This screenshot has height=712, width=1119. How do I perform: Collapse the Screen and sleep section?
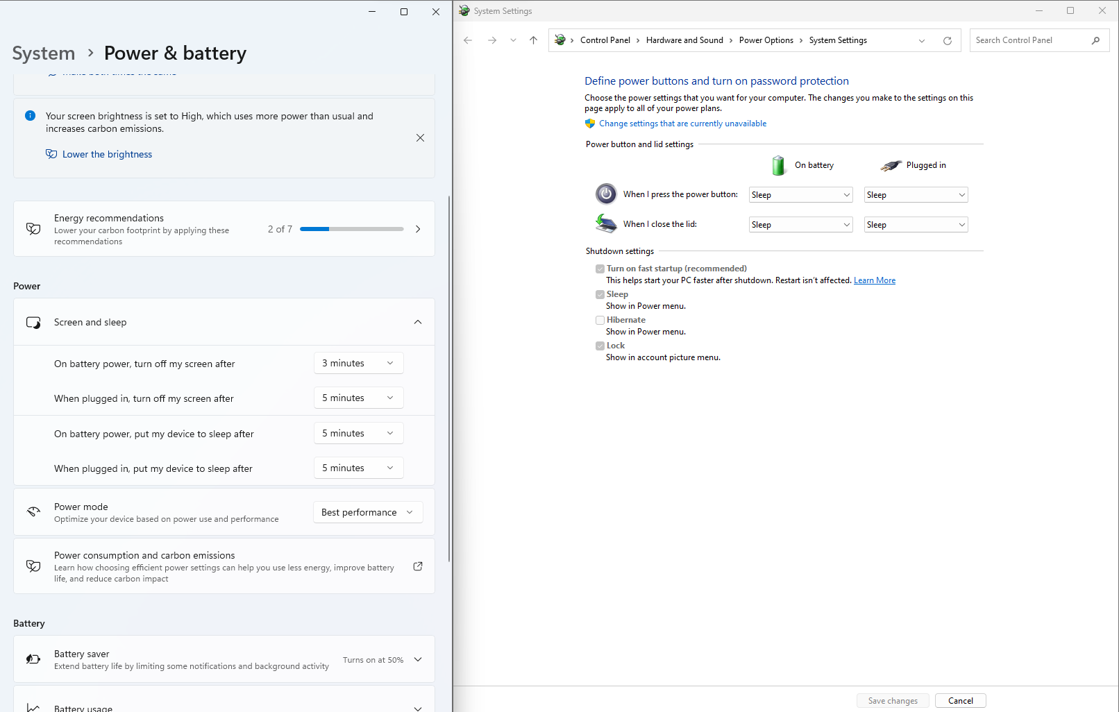coord(418,322)
